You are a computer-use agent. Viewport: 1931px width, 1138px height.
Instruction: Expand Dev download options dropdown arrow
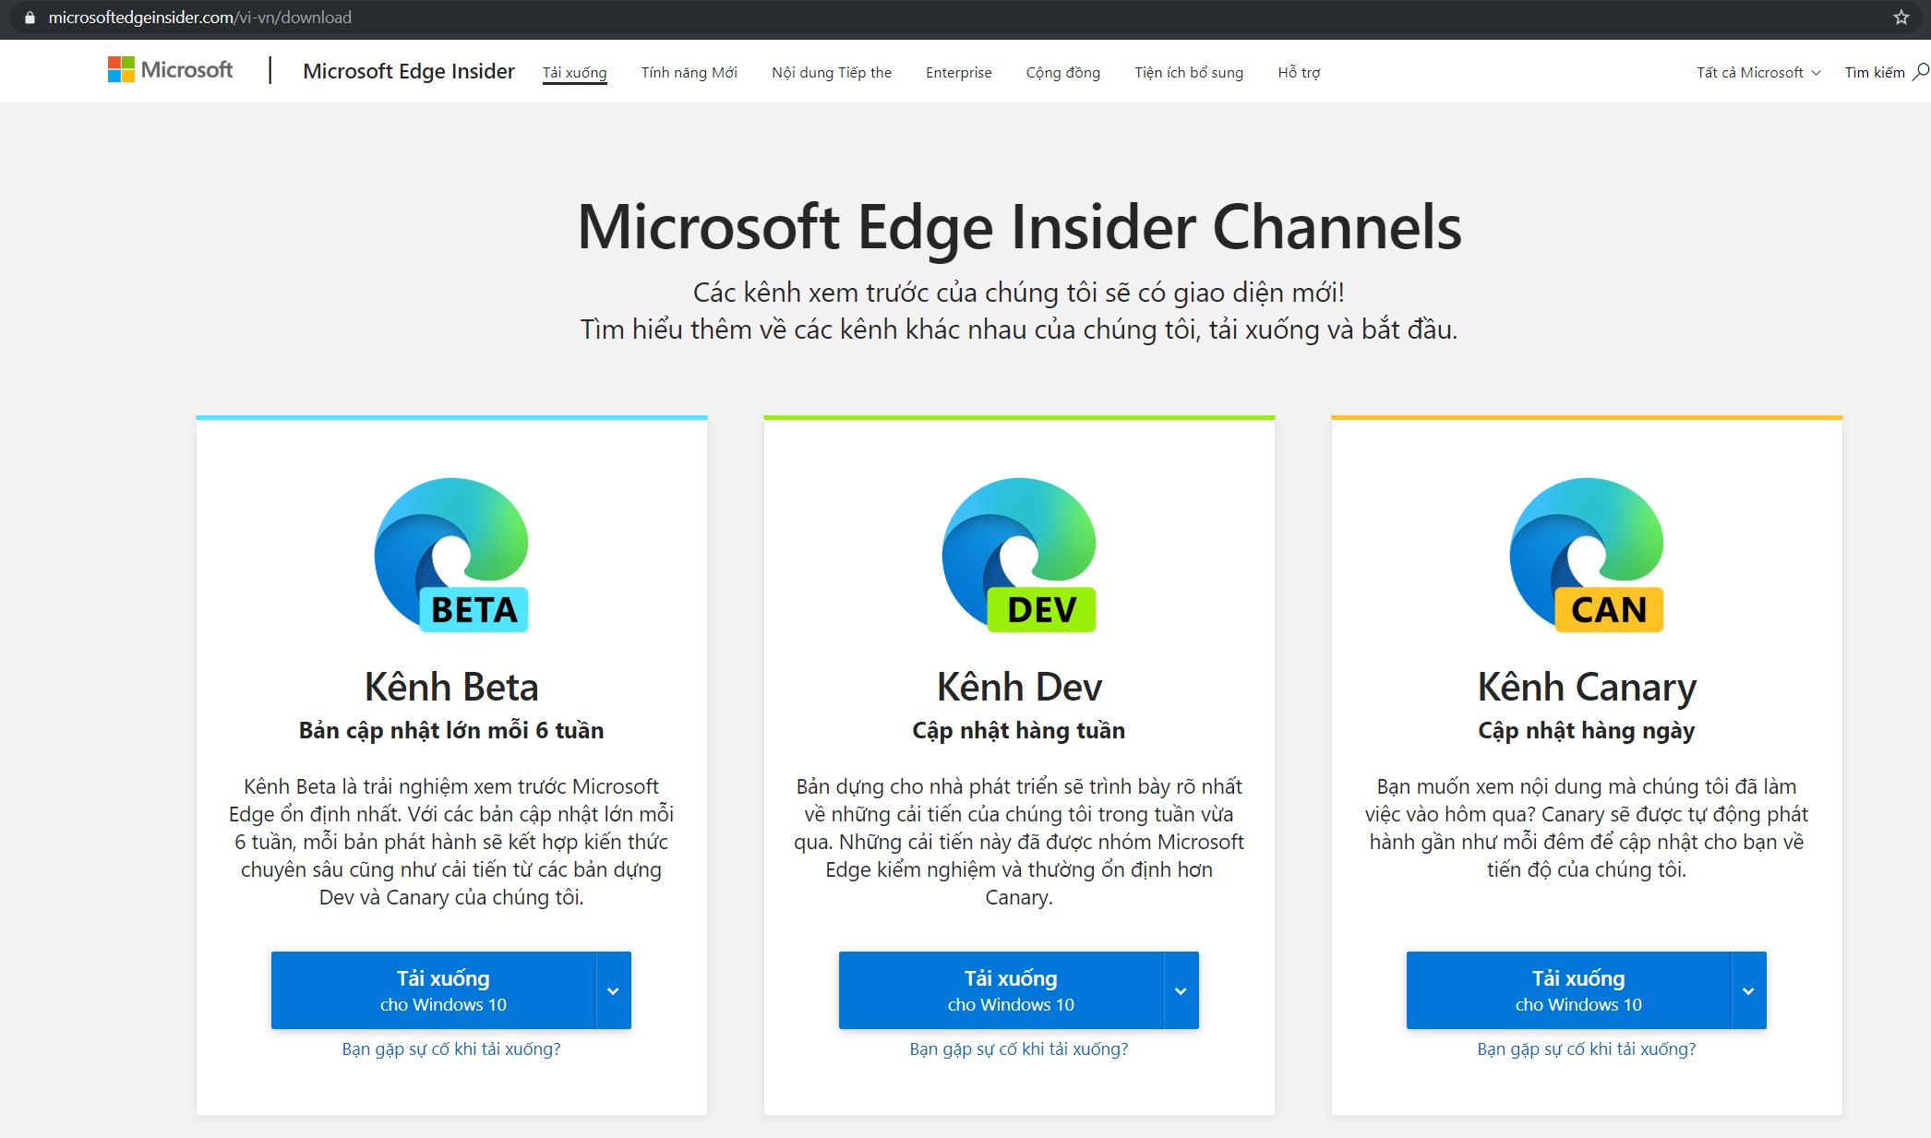[x=1181, y=990]
